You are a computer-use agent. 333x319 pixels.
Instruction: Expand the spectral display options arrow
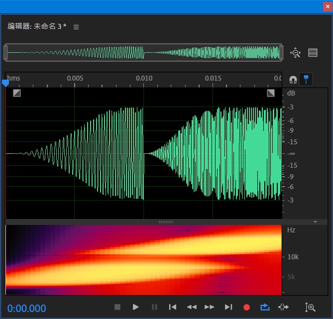(x=315, y=221)
